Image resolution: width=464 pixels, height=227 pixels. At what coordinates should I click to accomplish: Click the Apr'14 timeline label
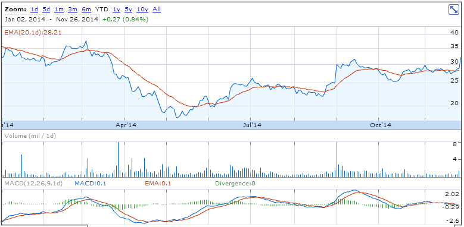126,125
